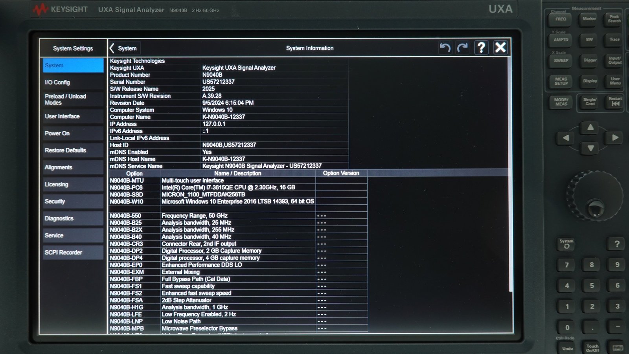The height and width of the screenshot is (354, 629).
Task: Click the Trigger hardware key
Action: point(590,61)
